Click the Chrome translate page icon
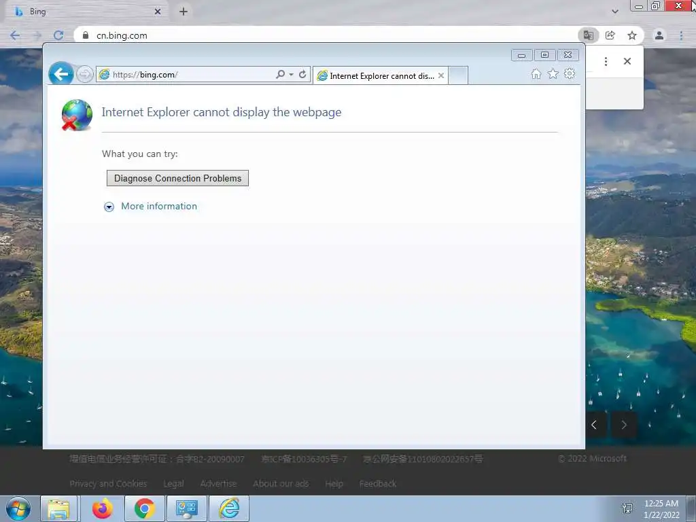Image resolution: width=696 pixels, height=522 pixels. click(589, 35)
